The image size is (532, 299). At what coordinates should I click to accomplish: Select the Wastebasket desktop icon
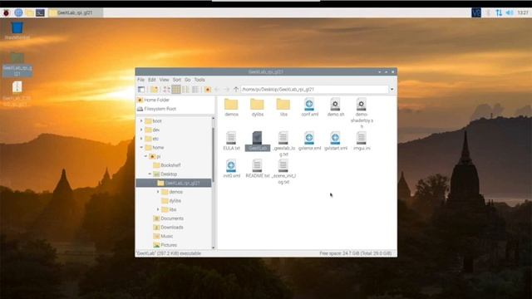click(17, 31)
